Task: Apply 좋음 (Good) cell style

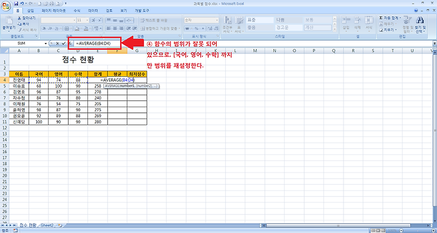Action: (x=259, y=28)
